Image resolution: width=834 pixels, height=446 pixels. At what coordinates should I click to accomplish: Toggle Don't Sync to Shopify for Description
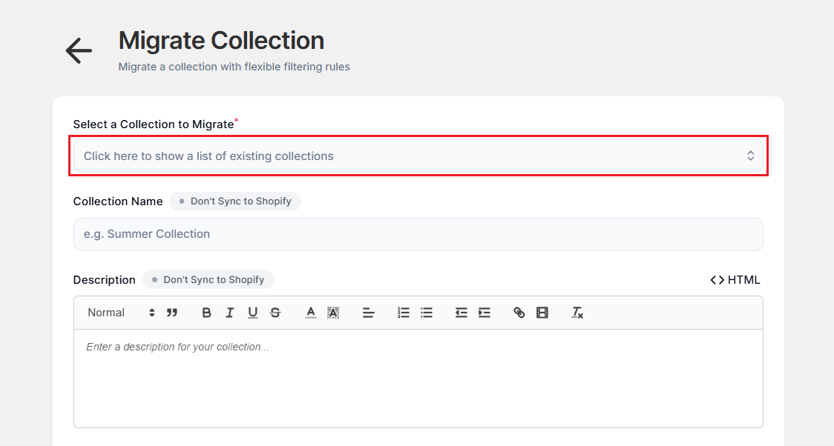click(x=208, y=279)
